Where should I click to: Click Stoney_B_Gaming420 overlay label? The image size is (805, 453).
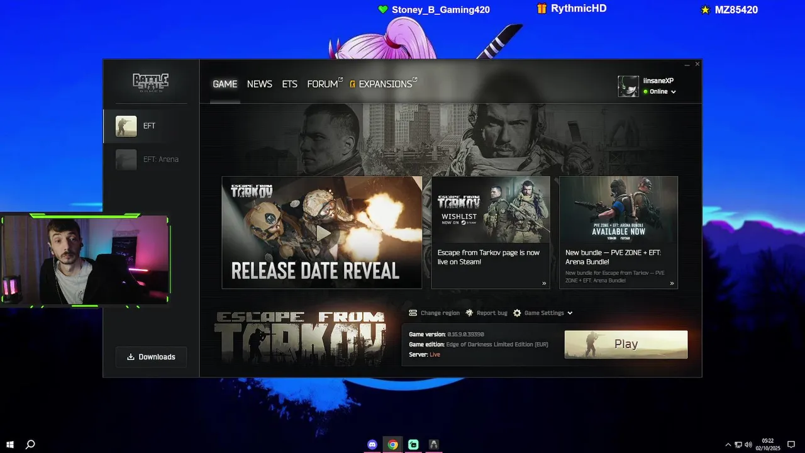[x=440, y=9]
